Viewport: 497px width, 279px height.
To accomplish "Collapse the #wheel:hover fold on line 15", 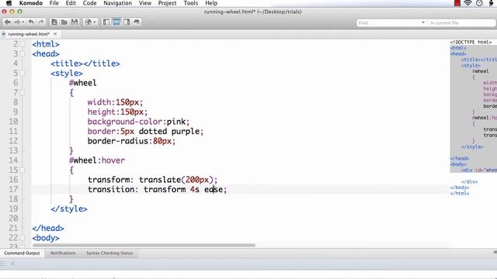I will tap(23, 170).
